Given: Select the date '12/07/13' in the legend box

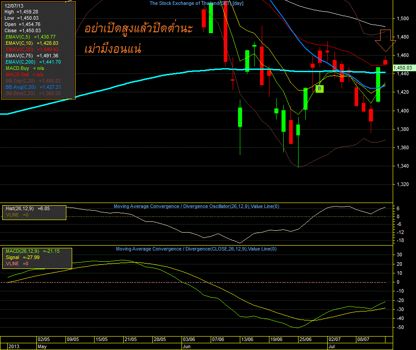Looking at the screenshot, I should (14, 5).
